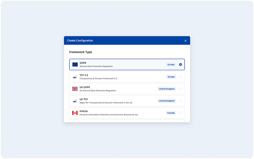
Task: Click the IAB logo beside UK TCF
Action: coord(75,101)
